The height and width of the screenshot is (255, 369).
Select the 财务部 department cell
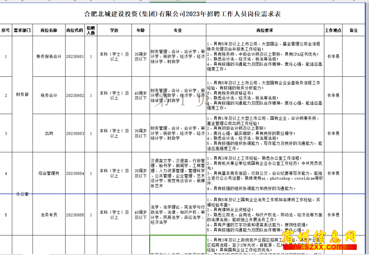coord(23,94)
